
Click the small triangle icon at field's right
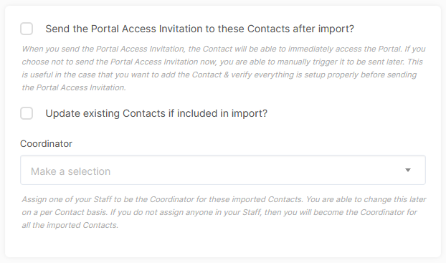tap(408, 170)
